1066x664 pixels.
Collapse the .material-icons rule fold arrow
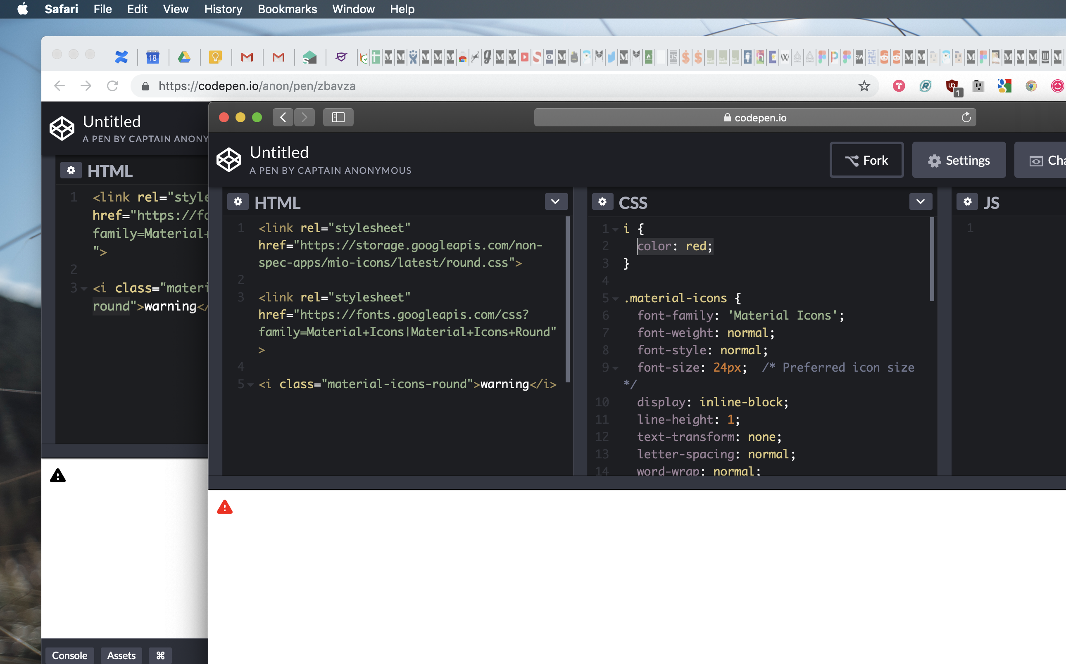coord(616,299)
